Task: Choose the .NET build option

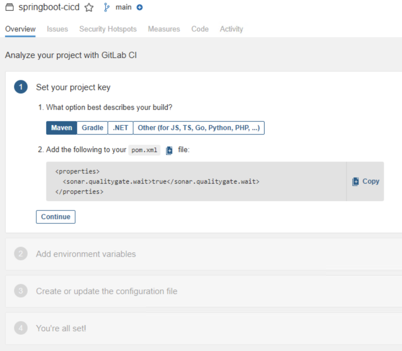Action: pyautogui.click(x=120, y=128)
